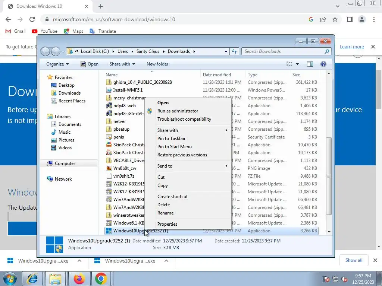Select the ndp48-web application icon

tap(109, 106)
